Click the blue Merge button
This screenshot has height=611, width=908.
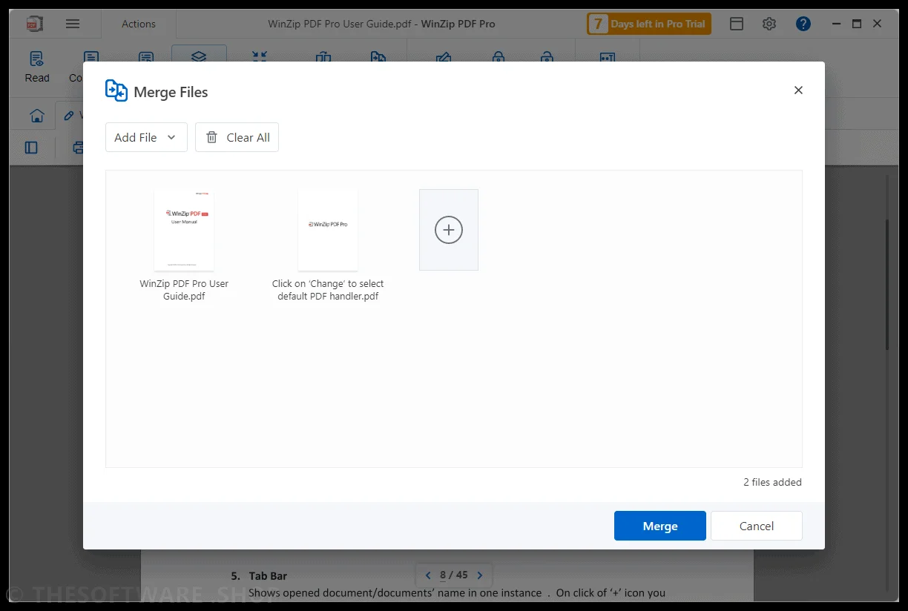[660, 526]
